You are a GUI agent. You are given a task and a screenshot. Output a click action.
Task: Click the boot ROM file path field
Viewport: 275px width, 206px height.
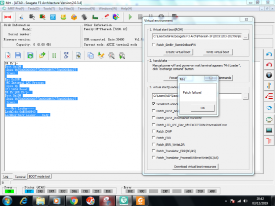click(x=197, y=36)
